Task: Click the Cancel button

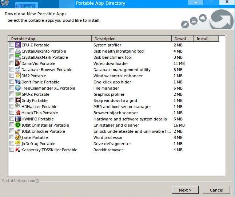Action: click(216, 190)
